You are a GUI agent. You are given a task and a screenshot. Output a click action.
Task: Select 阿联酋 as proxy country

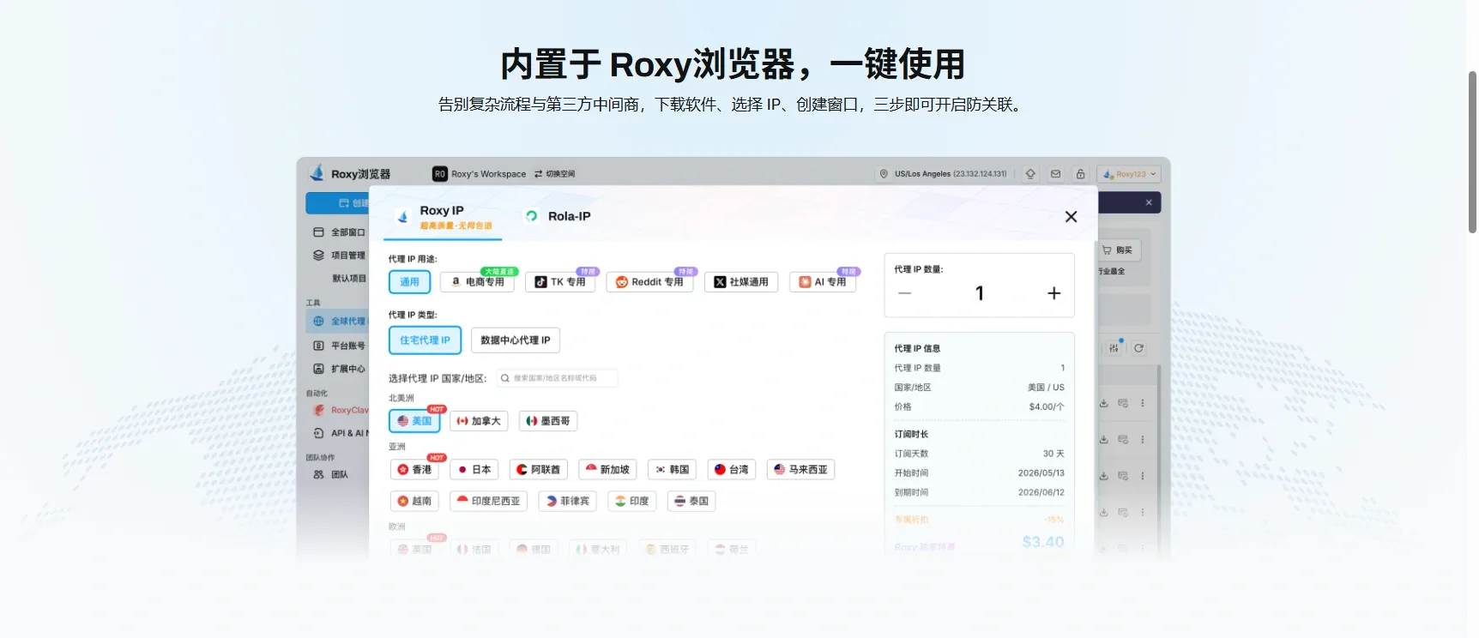(x=539, y=470)
